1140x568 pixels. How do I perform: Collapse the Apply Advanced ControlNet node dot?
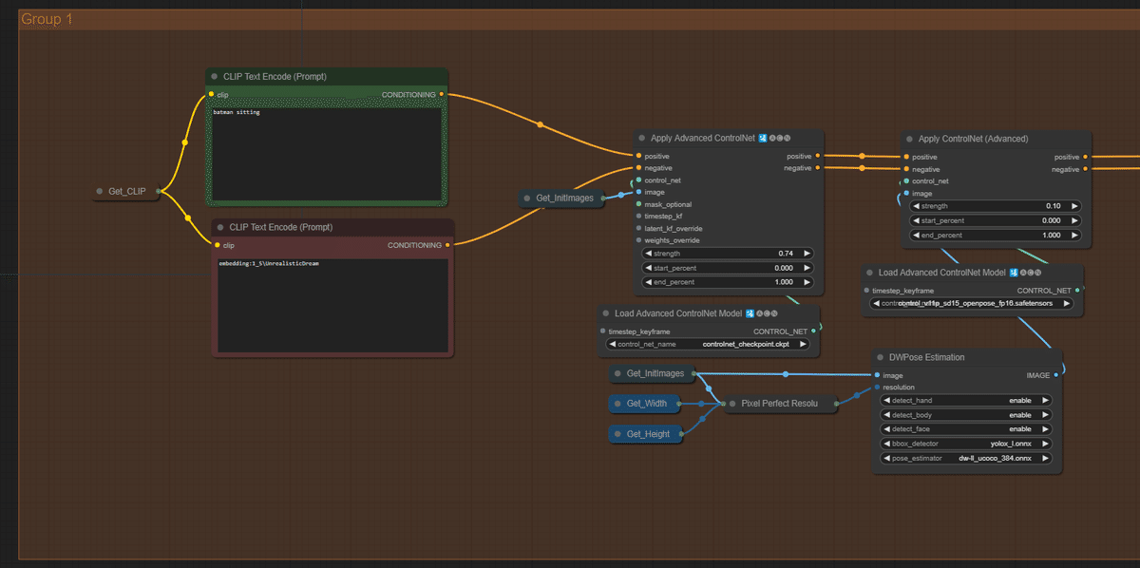[642, 139]
